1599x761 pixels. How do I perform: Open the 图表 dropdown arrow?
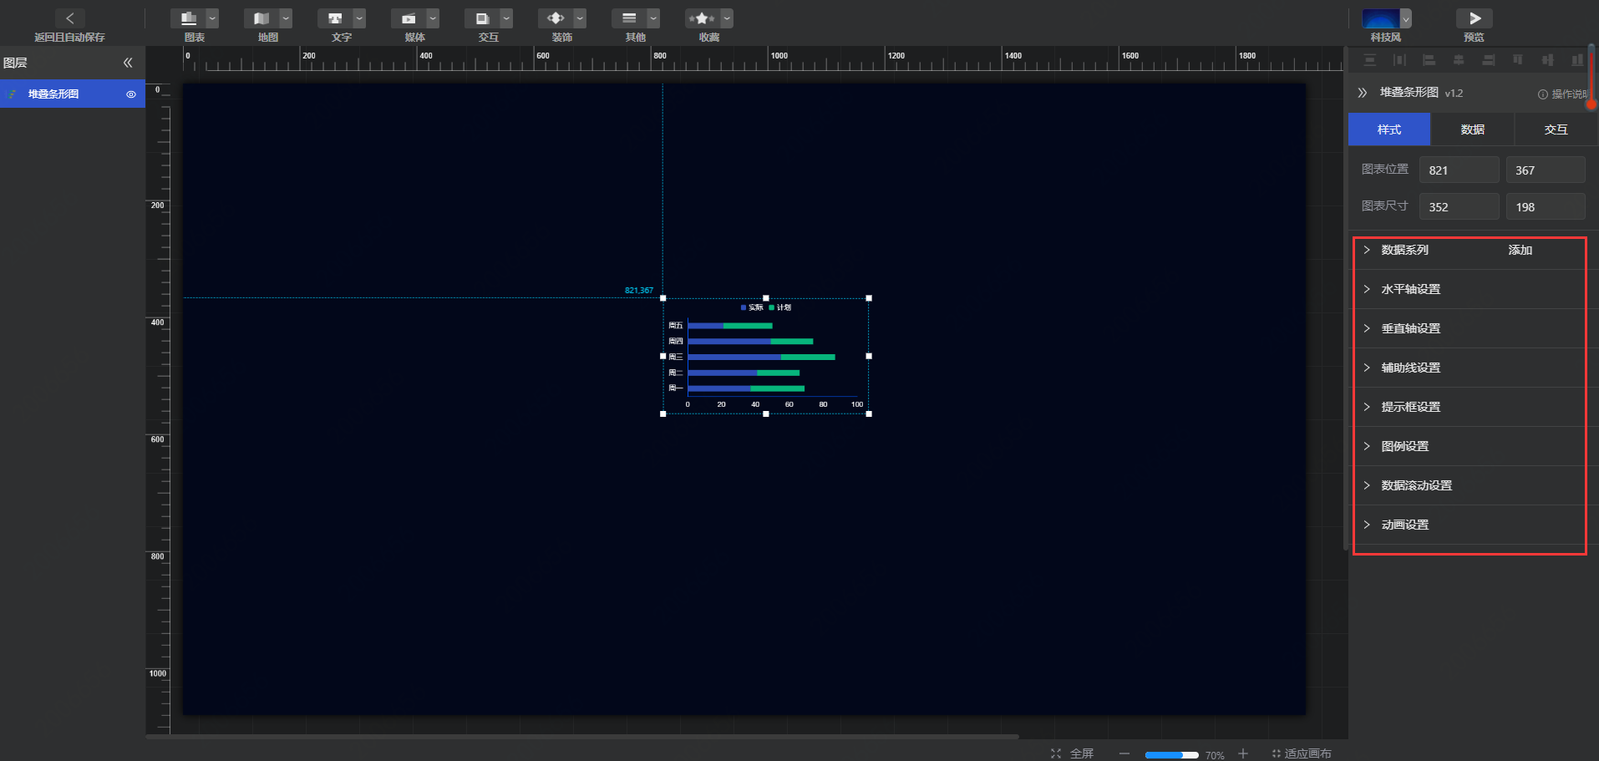212,18
